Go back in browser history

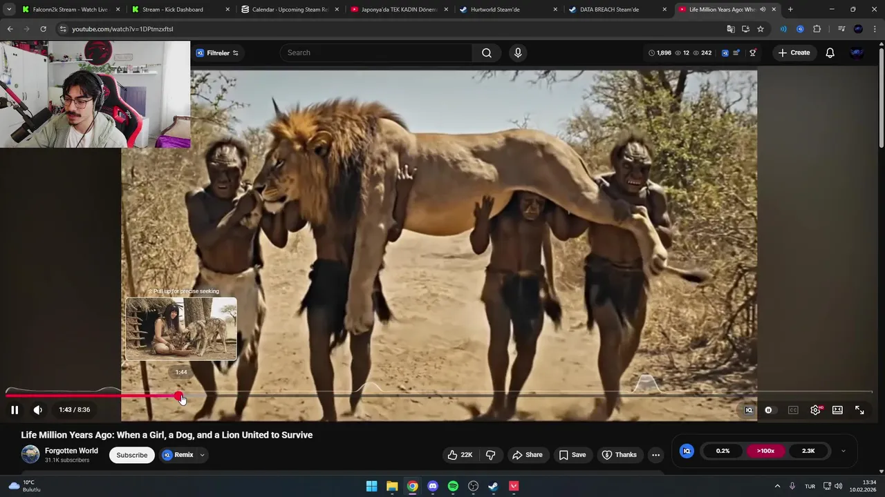pos(10,29)
